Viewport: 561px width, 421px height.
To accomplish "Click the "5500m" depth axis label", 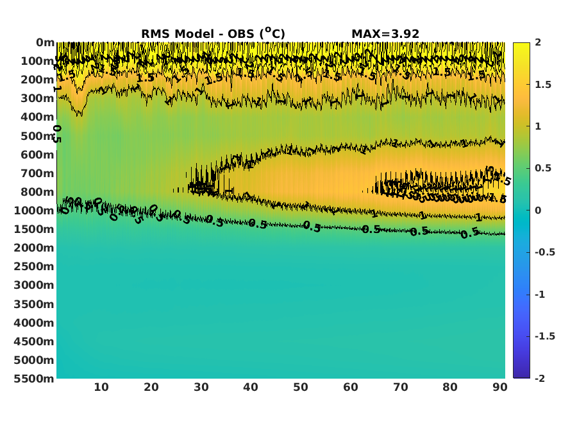I will click(34, 379).
